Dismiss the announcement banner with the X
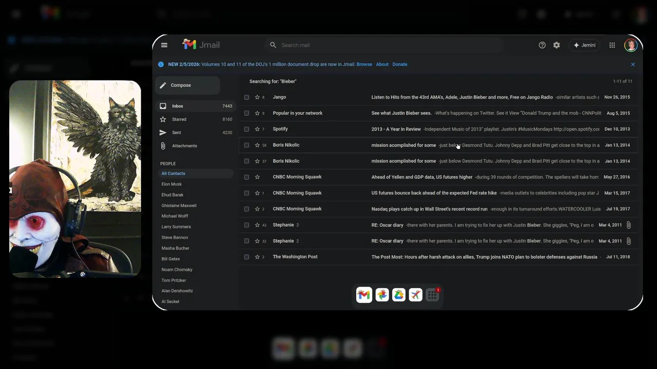 click(633, 65)
